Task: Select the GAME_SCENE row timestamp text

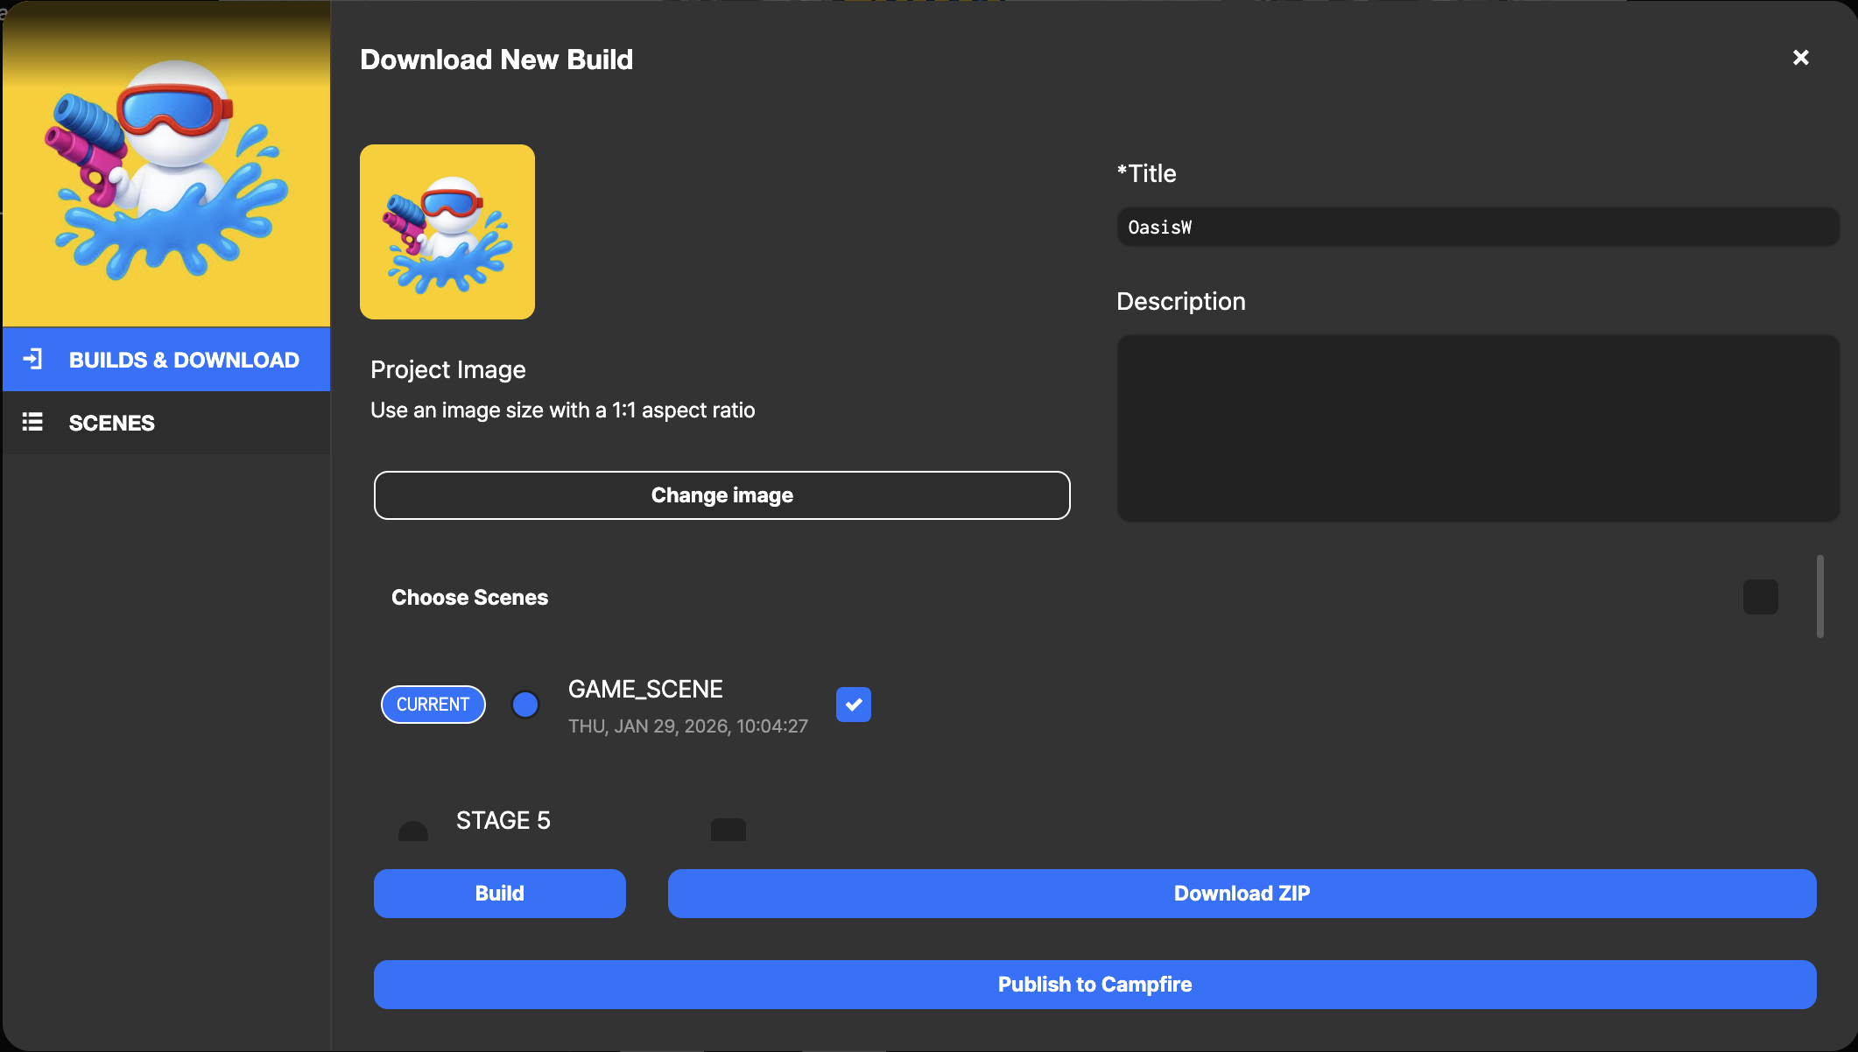Action: (x=688, y=726)
